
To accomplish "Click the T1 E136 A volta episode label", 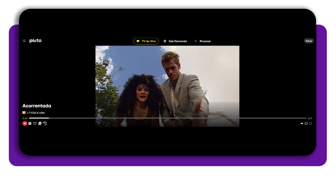I will point(36,113).
